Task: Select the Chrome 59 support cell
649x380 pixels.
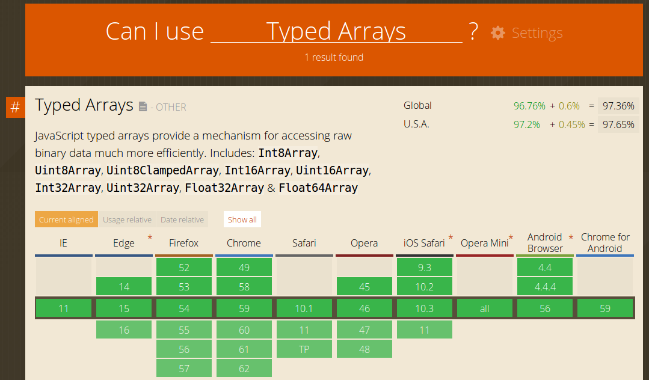Action: point(244,308)
